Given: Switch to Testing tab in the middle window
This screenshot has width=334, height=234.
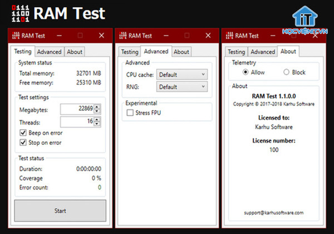Looking at the screenshot, I should click(x=130, y=52).
